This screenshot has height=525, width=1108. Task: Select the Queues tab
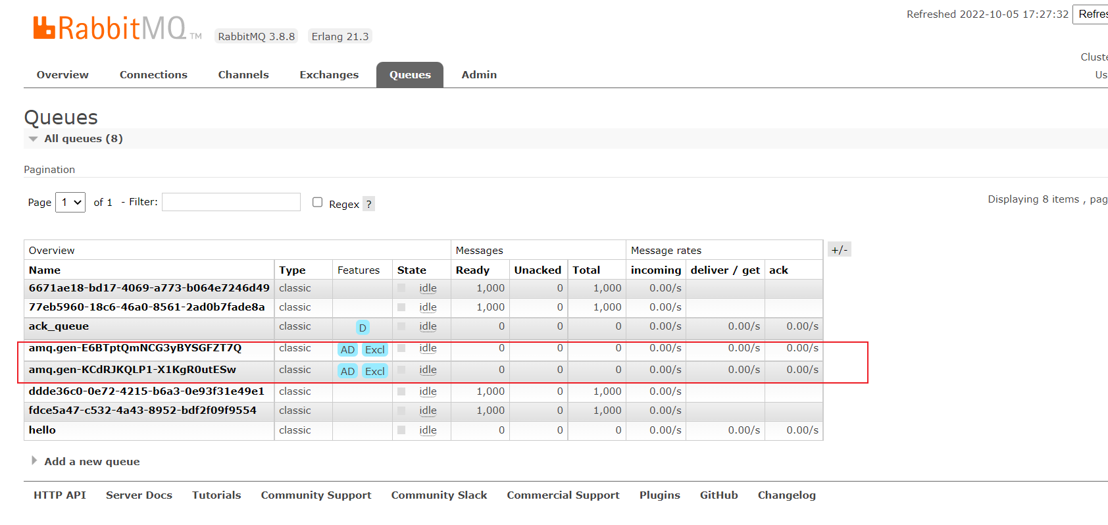point(410,75)
